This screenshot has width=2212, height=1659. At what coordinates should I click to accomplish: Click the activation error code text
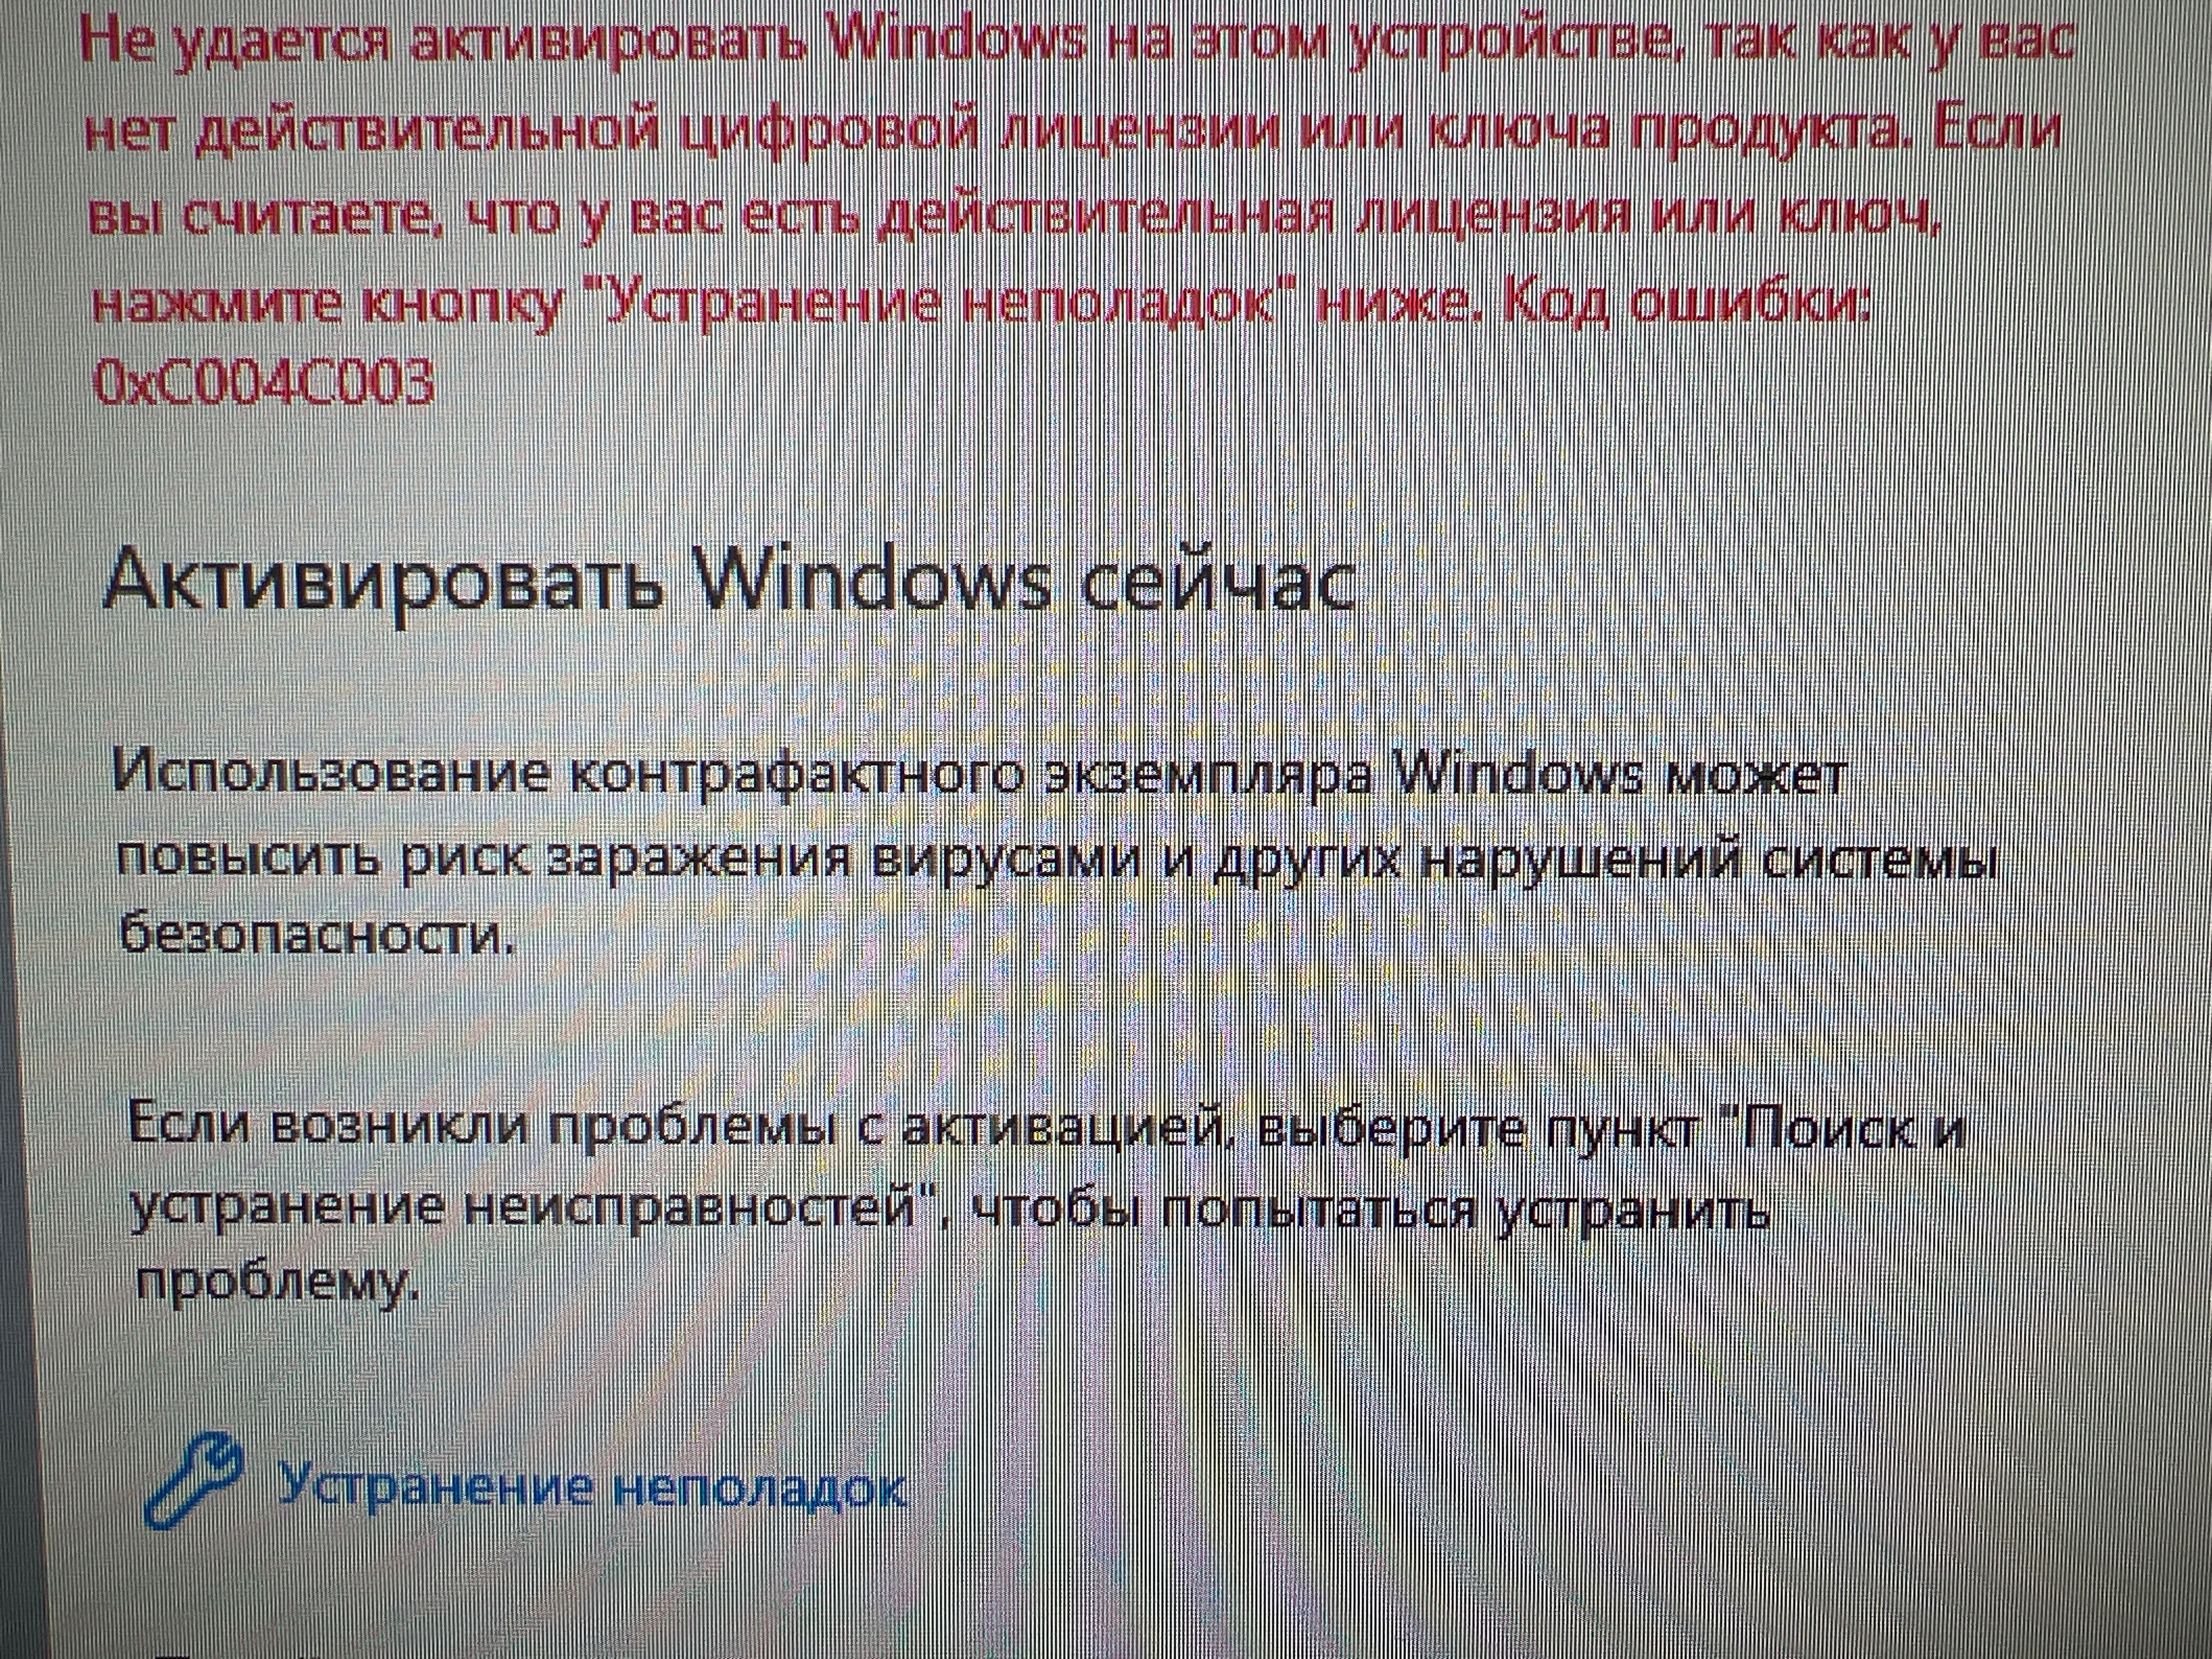261,392
